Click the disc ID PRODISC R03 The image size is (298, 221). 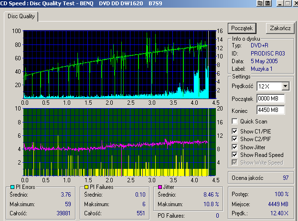(x=268, y=53)
